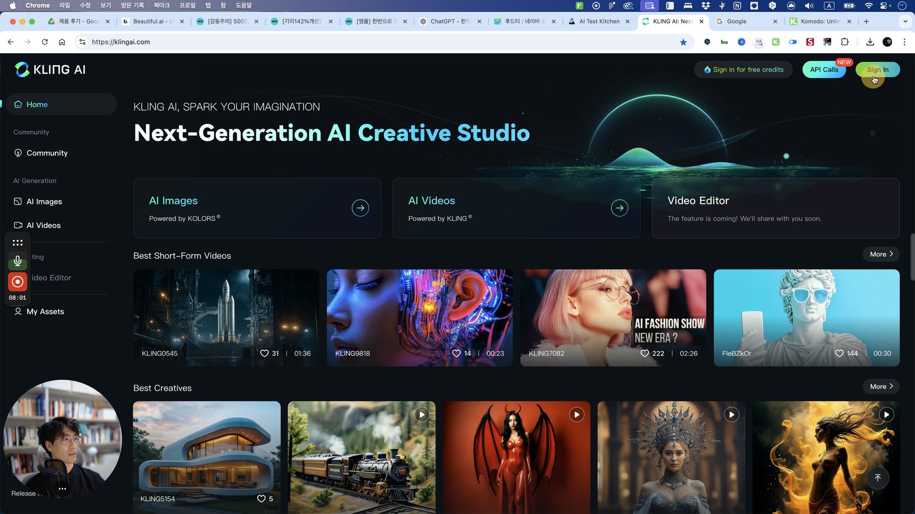Toggle the microphone in recorder overlay
The height and width of the screenshot is (514, 915).
click(18, 261)
